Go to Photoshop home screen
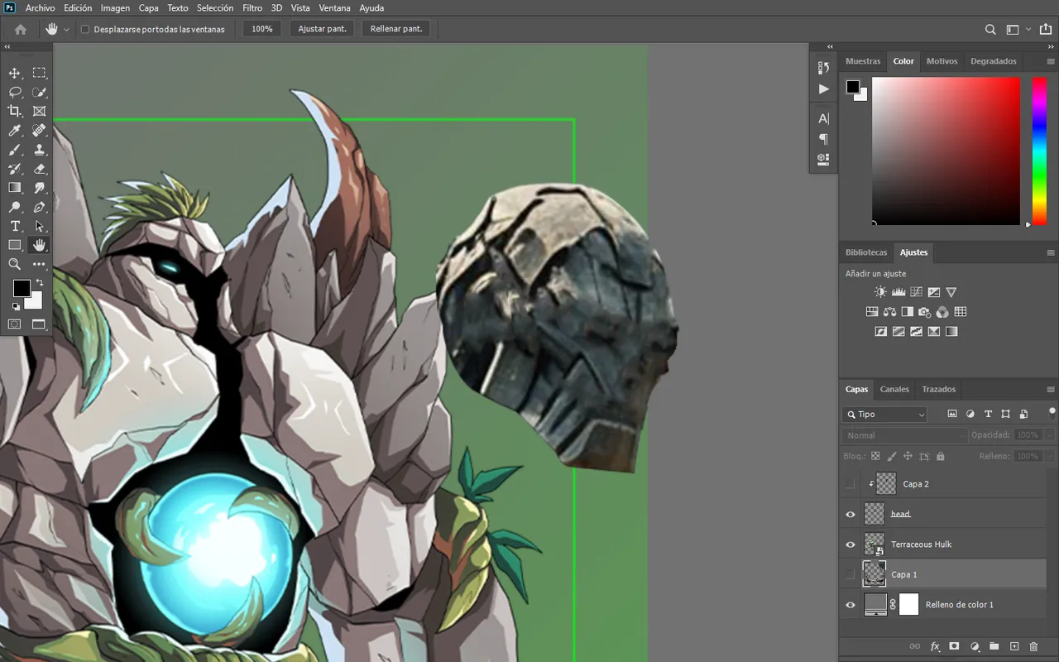The width and height of the screenshot is (1059, 662). tap(21, 29)
